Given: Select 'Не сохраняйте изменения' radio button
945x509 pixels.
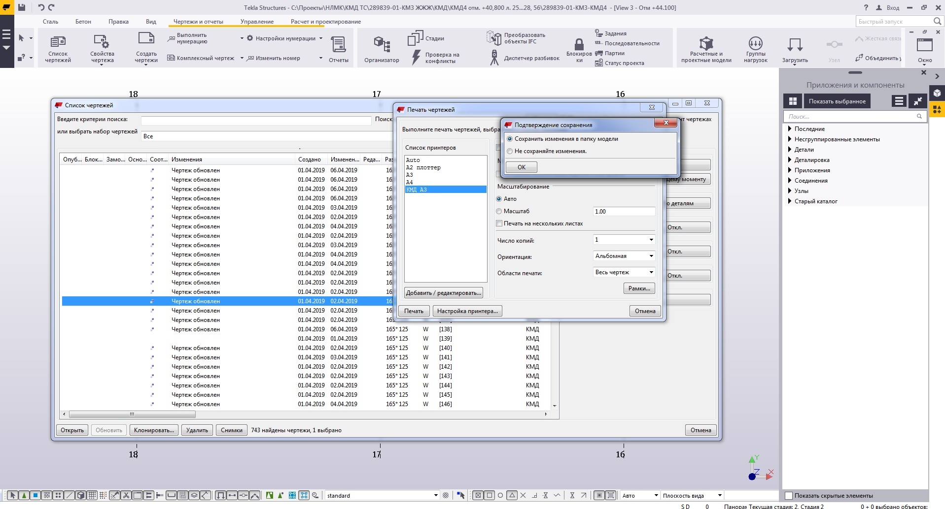Looking at the screenshot, I should click(510, 151).
